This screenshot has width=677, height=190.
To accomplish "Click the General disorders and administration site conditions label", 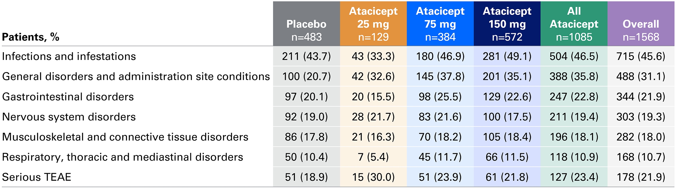I will pos(136,76).
